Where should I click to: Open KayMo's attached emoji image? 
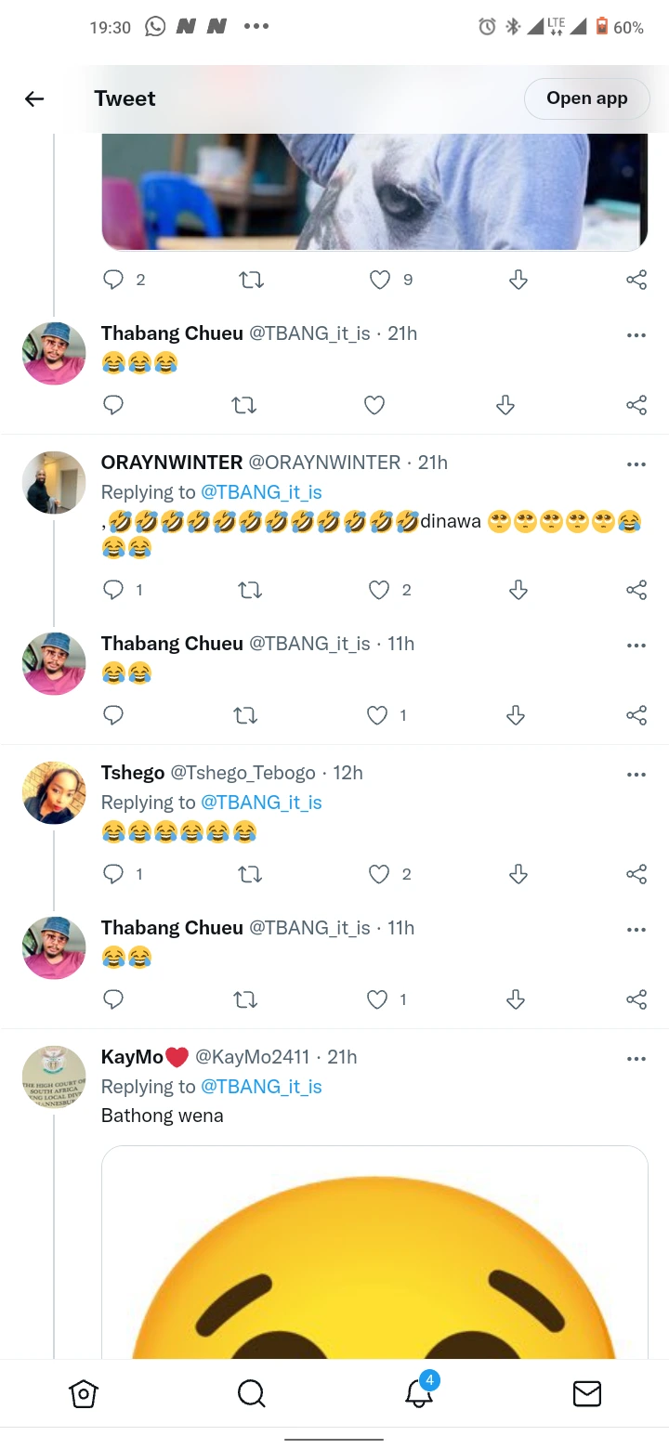tap(374, 1254)
